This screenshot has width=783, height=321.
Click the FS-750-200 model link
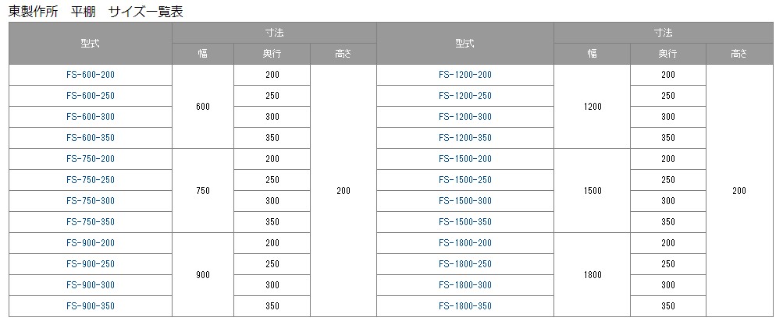point(91,159)
